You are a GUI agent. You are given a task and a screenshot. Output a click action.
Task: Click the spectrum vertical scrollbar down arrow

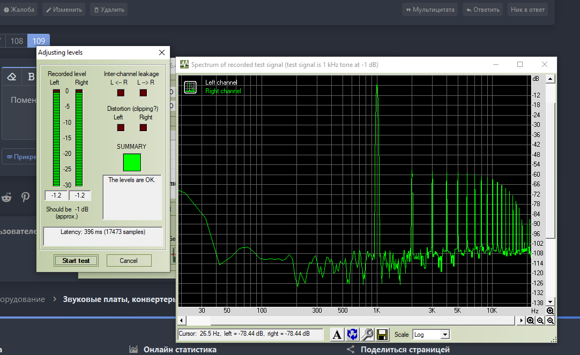(x=551, y=302)
